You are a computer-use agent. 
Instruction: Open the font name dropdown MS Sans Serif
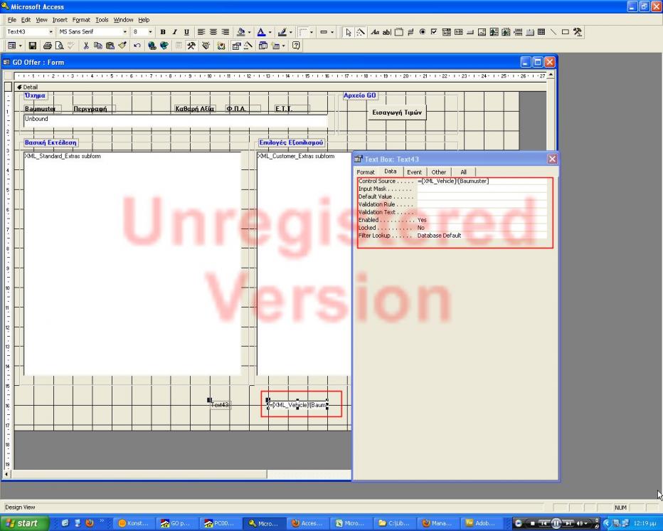pos(124,32)
